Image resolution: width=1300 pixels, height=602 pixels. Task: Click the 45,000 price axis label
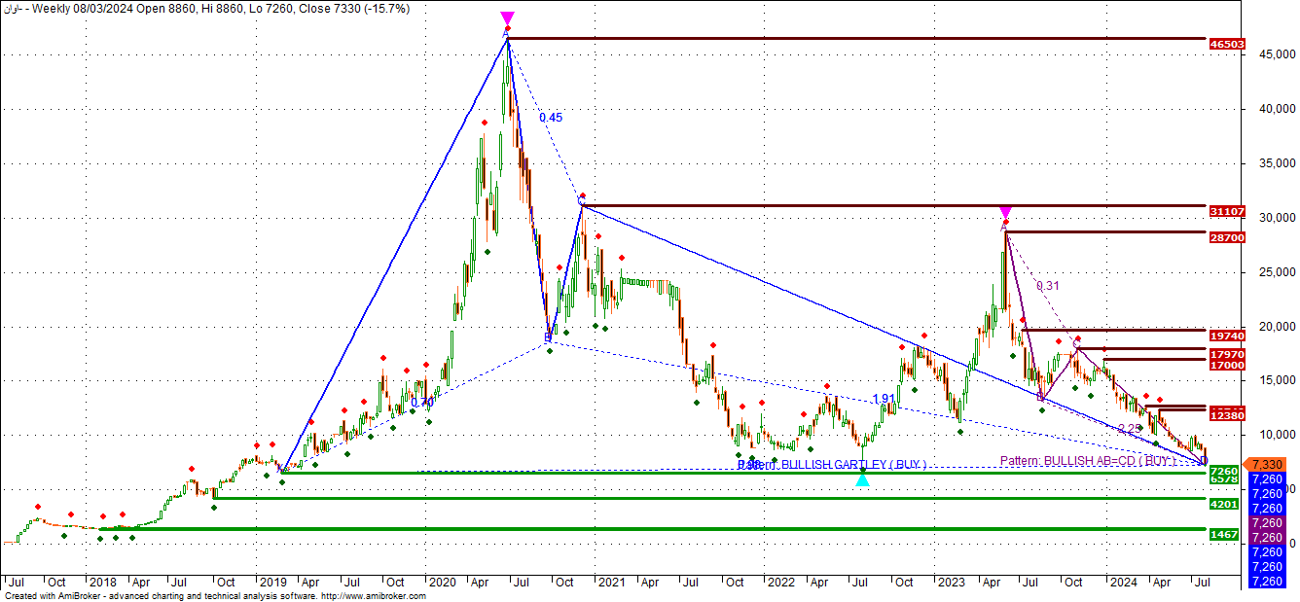pyautogui.click(x=1276, y=55)
